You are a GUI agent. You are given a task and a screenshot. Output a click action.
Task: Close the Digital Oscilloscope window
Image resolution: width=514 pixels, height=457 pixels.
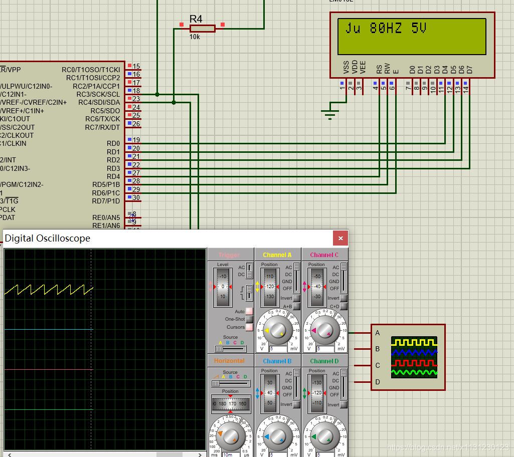[340, 238]
